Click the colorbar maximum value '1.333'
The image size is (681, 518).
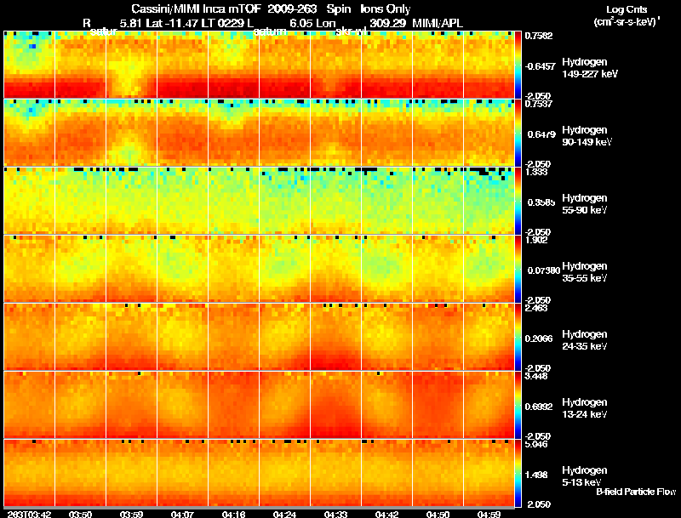pyautogui.click(x=536, y=172)
